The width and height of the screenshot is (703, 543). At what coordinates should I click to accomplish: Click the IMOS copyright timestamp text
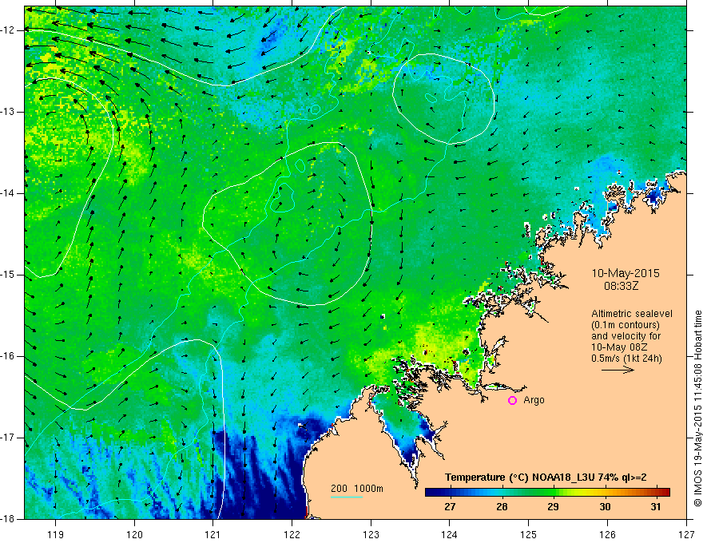point(697,408)
